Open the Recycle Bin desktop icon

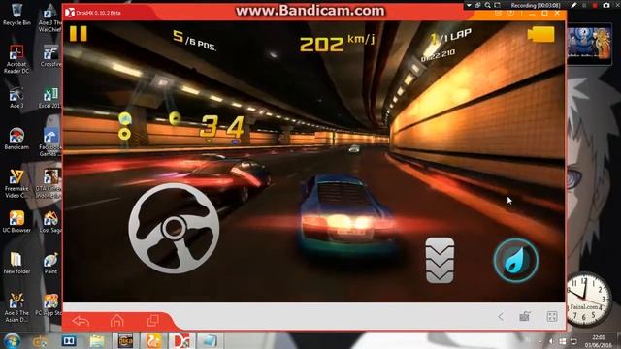(x=16, y=15)
